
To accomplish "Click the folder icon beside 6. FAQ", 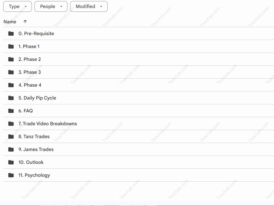I will [x=11, y=111].
